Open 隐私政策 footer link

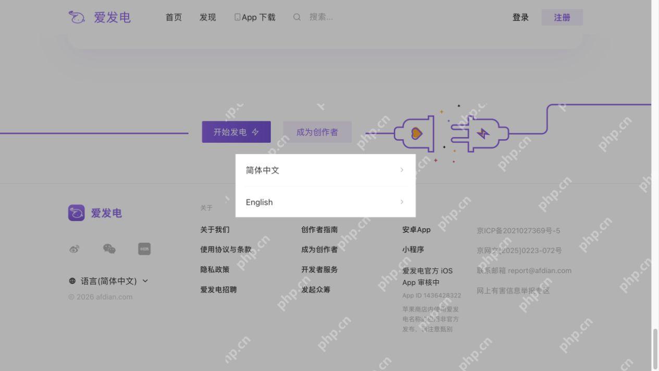(215, 269)
